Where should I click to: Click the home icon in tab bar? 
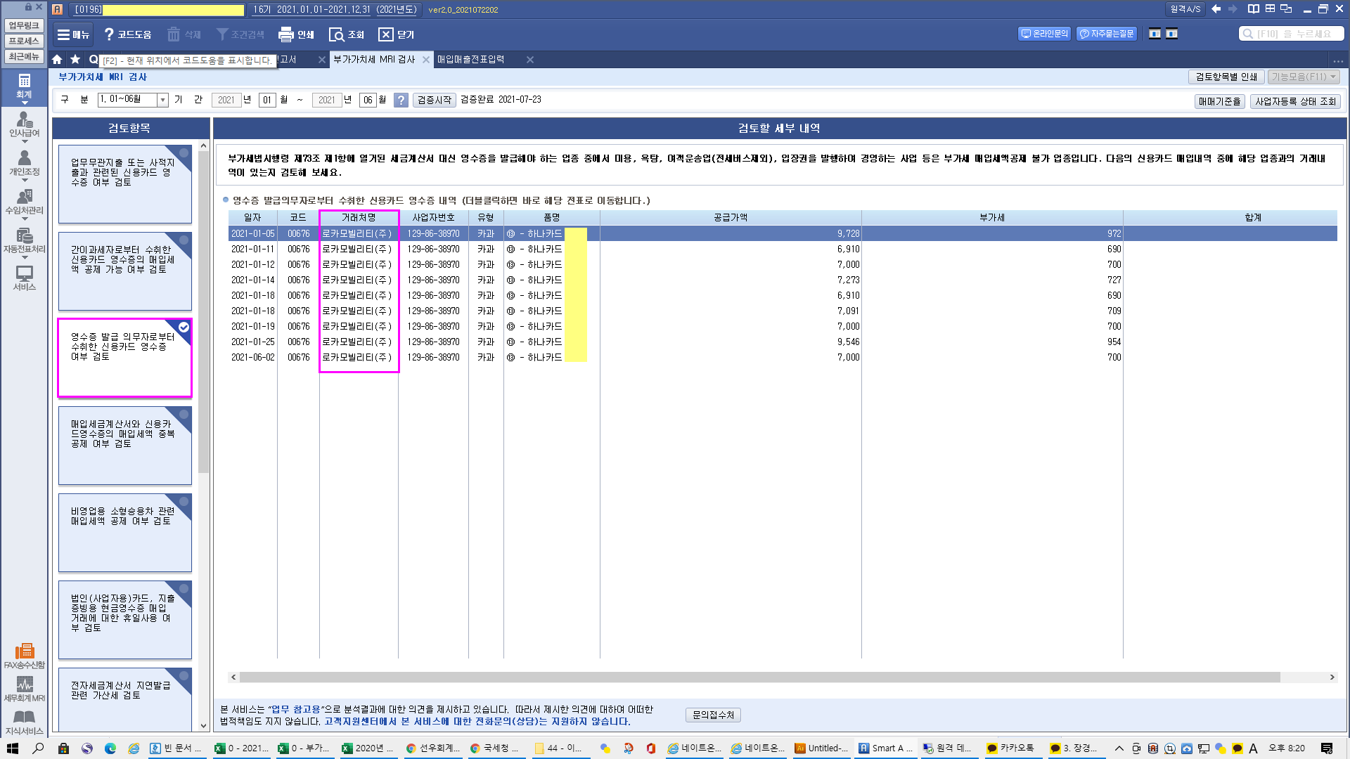(x=57, y=60)
